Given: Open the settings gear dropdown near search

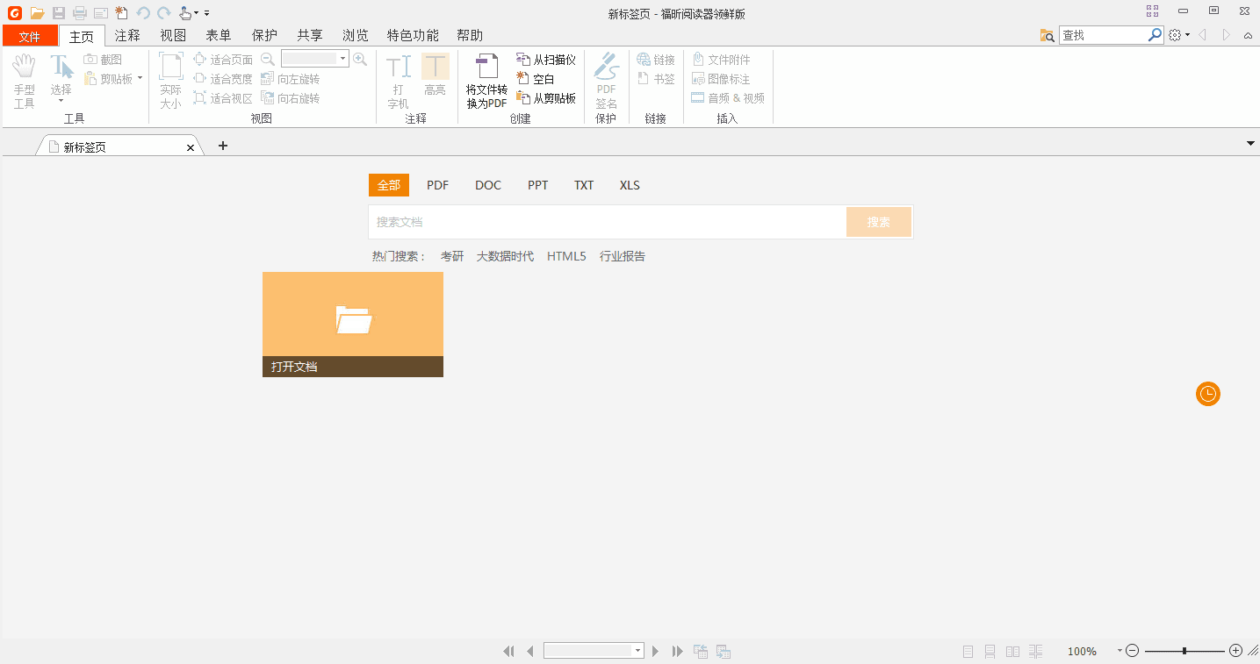Looking at the screenshot, I should [1179, 35].
